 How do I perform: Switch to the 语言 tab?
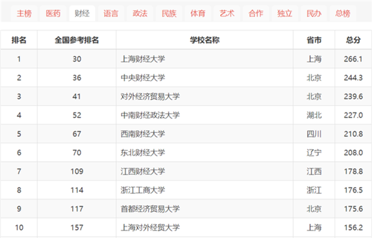(111, 13)
